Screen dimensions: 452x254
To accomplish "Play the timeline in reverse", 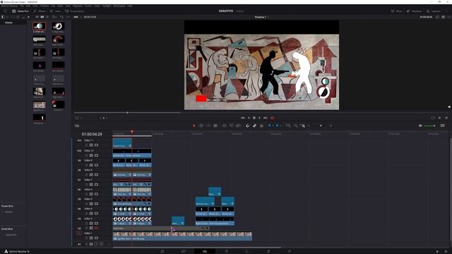I will tap(249, 118).
